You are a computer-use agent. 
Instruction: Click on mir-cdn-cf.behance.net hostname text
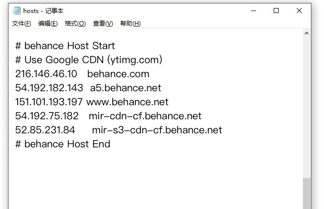(x=145, y=116)
